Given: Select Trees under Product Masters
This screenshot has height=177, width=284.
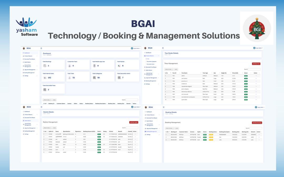Looking at the screenshot, I should (148, 59).
